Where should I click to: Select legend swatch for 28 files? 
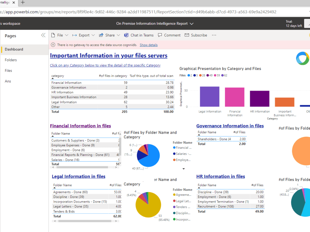point(200,75)
